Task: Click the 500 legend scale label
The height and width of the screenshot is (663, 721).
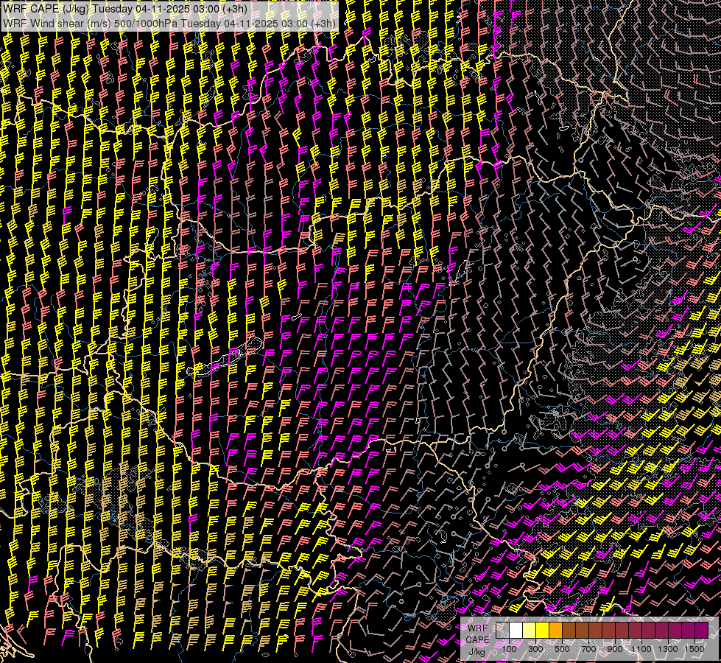Action: (562, 649)
